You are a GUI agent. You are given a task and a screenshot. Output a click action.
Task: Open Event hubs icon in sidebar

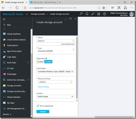[x=4, y=63]
